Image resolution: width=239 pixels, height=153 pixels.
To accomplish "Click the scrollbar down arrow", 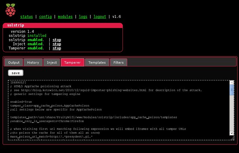I will click(232, 133).
